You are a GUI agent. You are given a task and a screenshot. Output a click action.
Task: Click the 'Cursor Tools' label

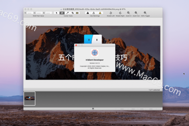point(68,16)
